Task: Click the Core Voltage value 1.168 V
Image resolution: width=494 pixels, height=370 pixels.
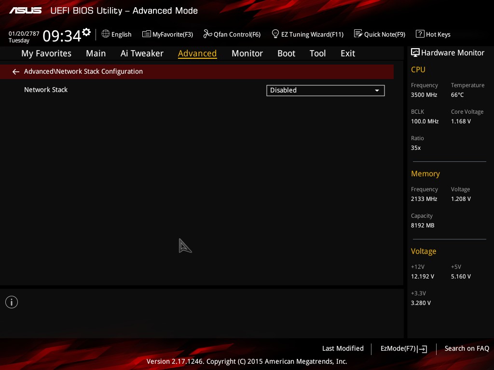Action: point(461,121)
